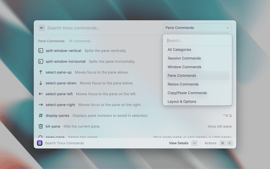Click the left arrow icon for select-pane-left
270x169 pixels.
tap(41, 94)
